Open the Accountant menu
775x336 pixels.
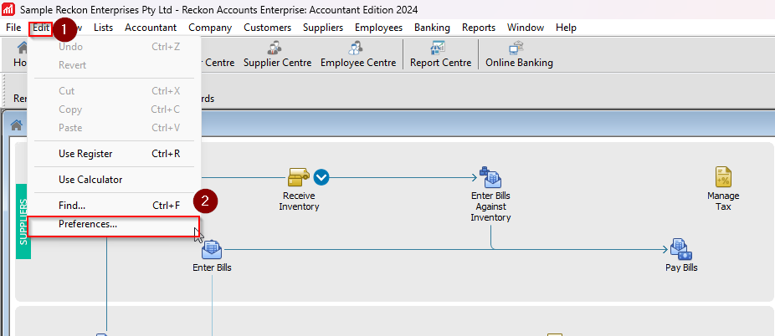click(x=151, y=28)
